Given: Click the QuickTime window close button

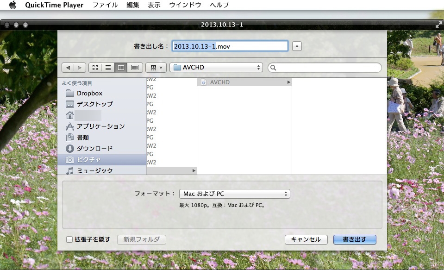Looking at the screenshot, I should click(x=7, y=25).
